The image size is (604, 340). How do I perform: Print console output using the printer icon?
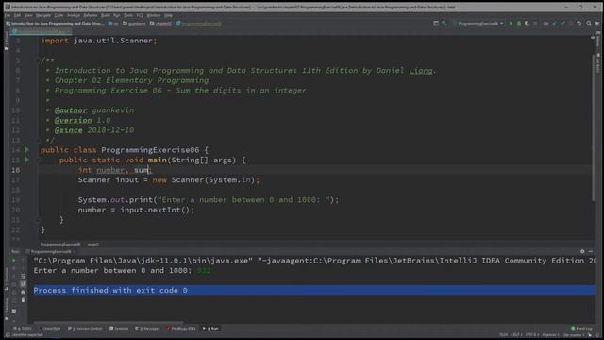[23, 292]
